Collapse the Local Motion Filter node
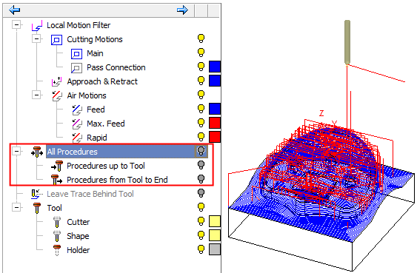 point(16,24)
